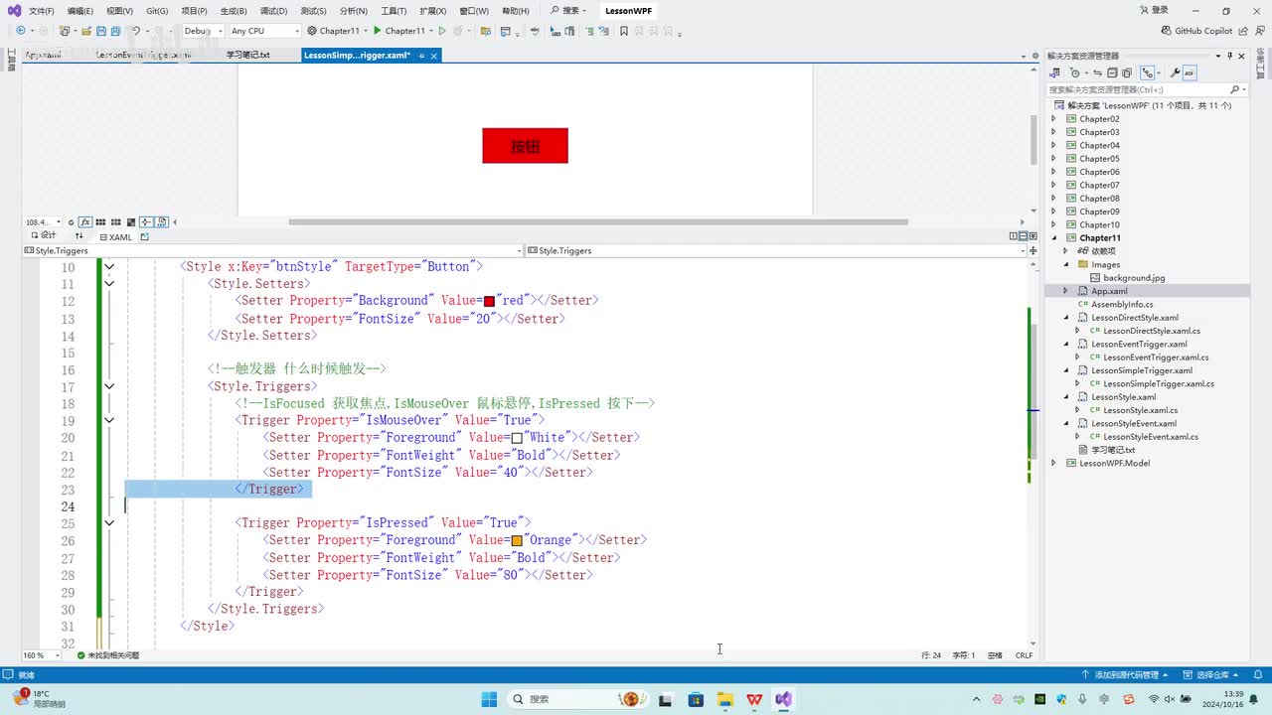Select background.jpg in Solution Explorer
The width and height of the screenshot is (1272, 715).
(1134, 278)
